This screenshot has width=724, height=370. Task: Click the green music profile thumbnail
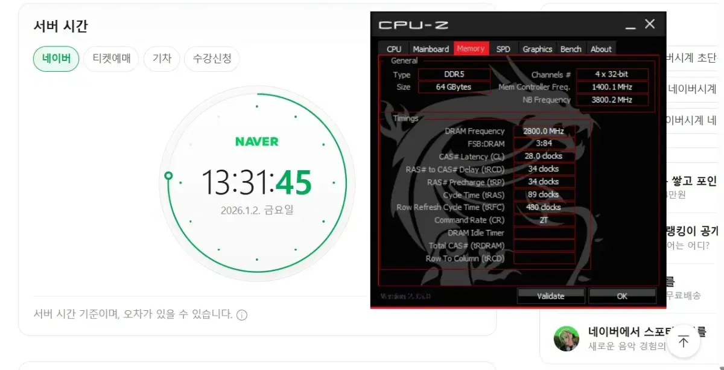(x=567, y=339)
